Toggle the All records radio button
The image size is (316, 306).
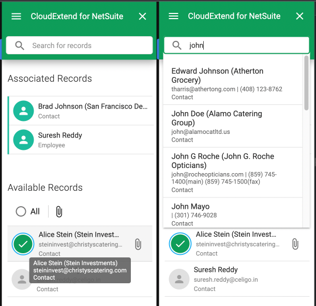click(x=21, y=211)
